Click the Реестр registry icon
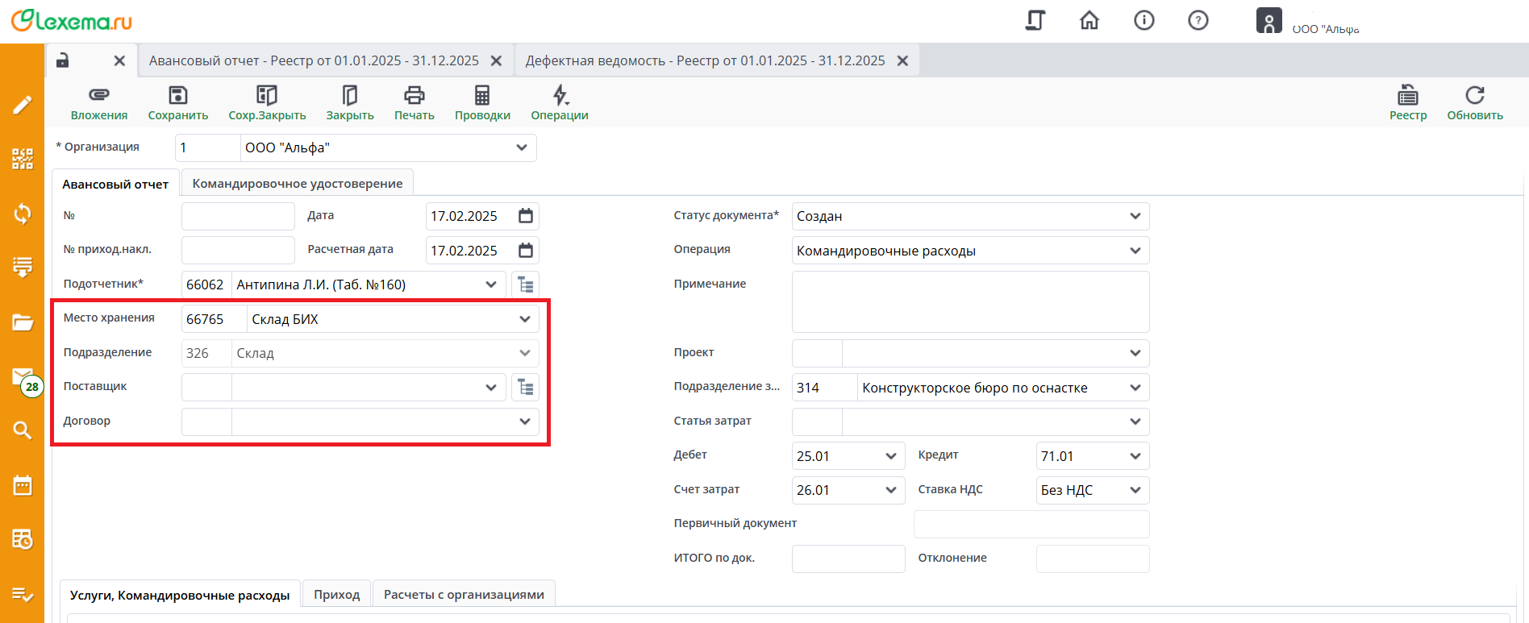The width and height of the screenshot is (1529, 623). [x=1407, y=96]
